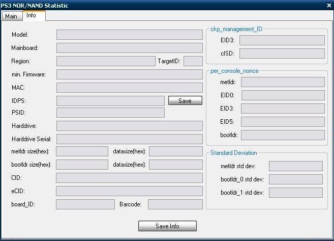Viewport: 334px width, 241px height.
Task: Click the Save button next to IDPS
Action: click(185, 100)
